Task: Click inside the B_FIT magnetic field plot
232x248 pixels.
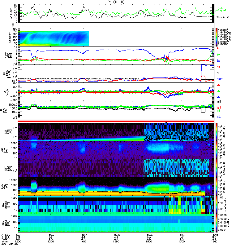Action: point(116,55)
